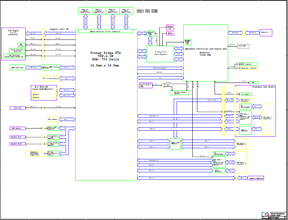Image resolution: width=288 pixels, height=220 pixels.
Task: Click the M.2 WiFi/BT module block
Action: point(44,93)
